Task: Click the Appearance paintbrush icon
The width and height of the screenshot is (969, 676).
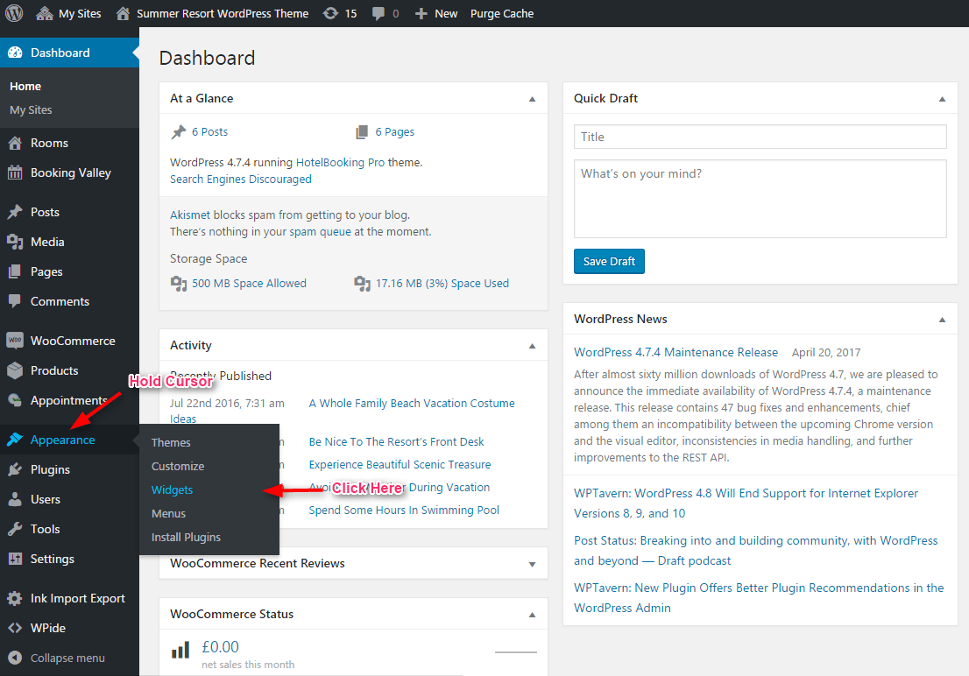Action: click(x=15, y=440)
